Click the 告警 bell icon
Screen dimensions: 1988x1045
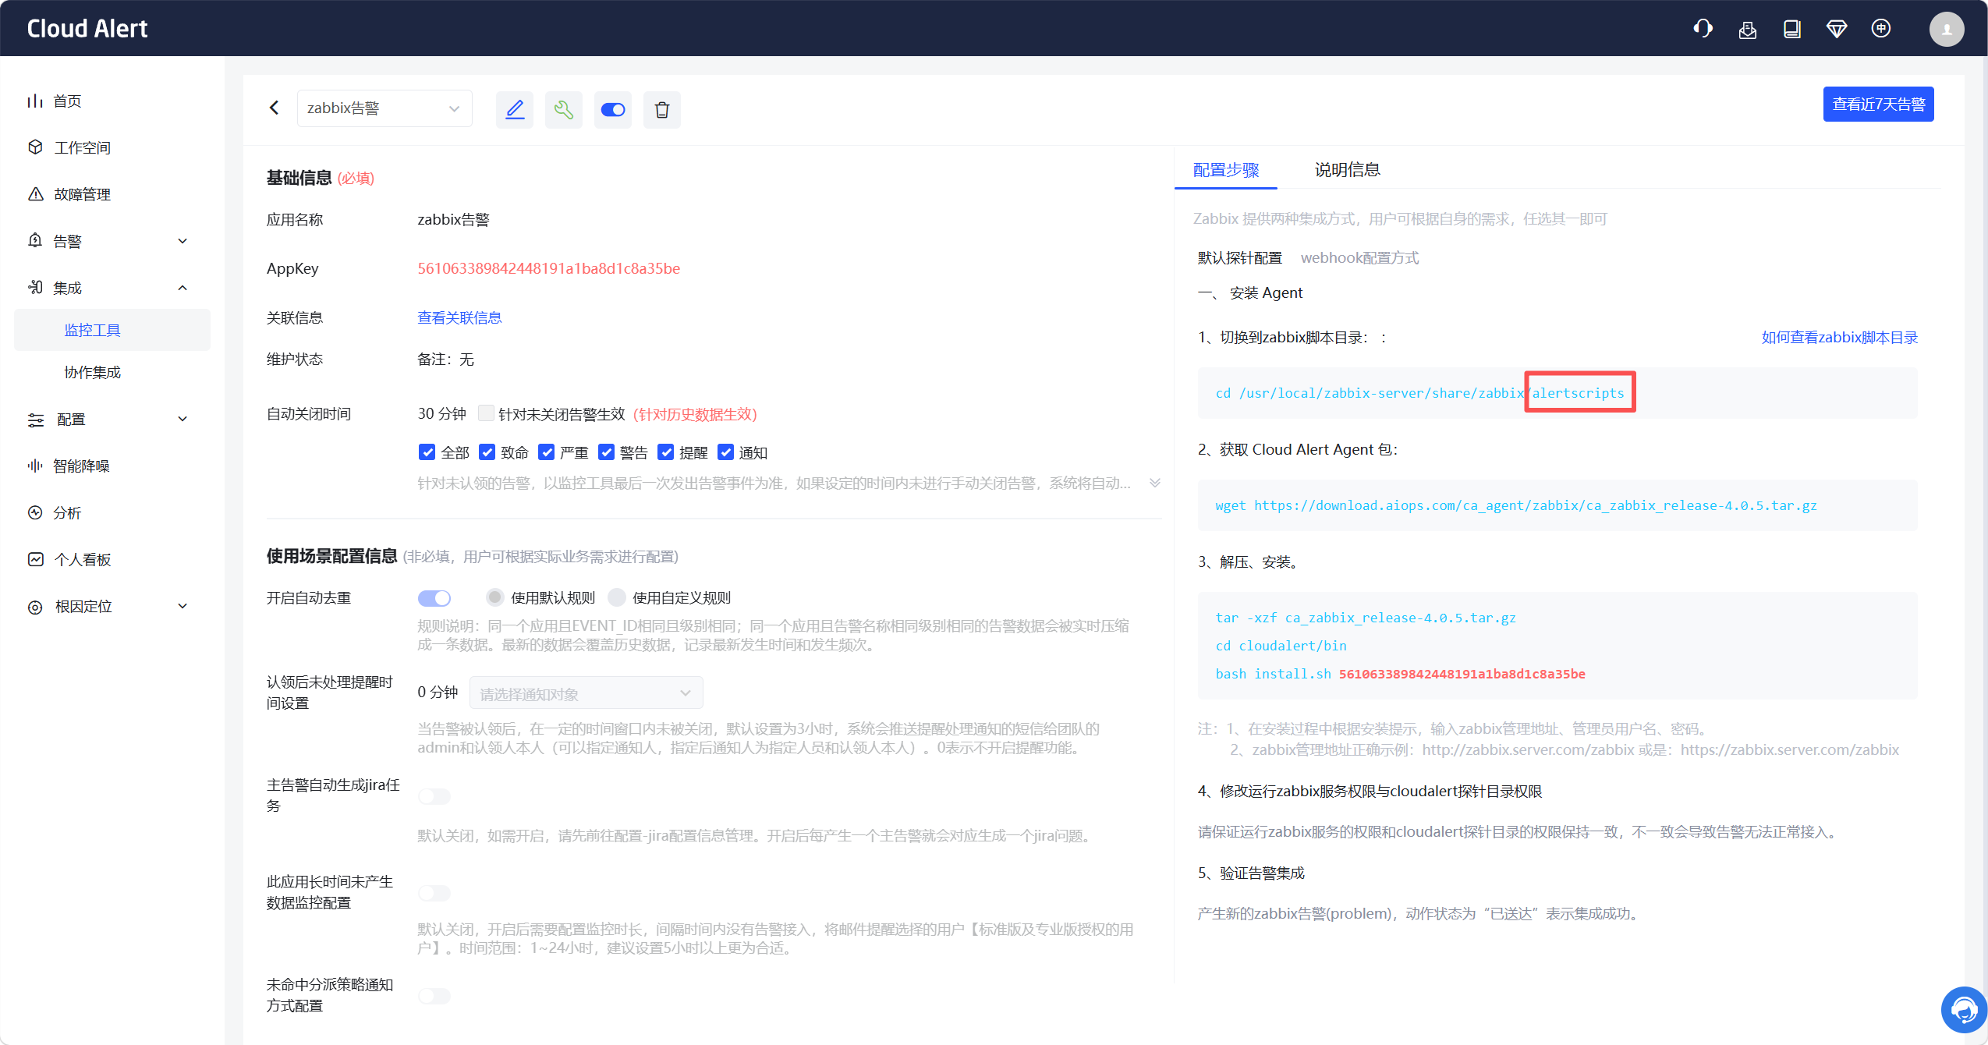[x=35, y=241]
